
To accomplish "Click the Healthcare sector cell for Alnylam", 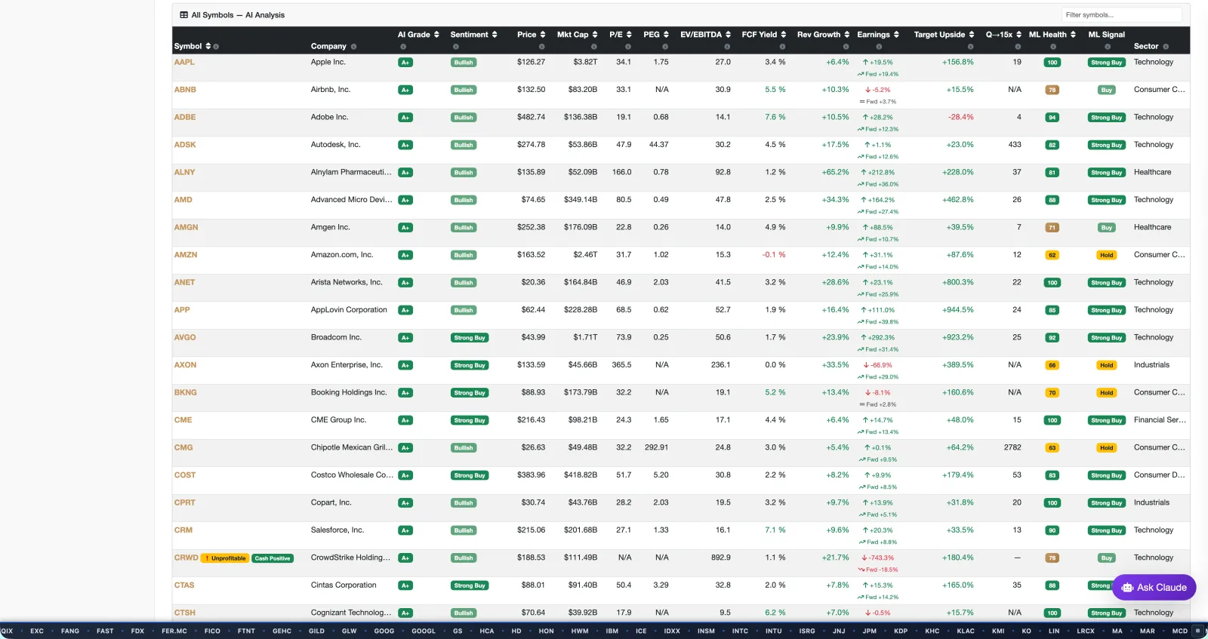I will [x=1152, y=172].
